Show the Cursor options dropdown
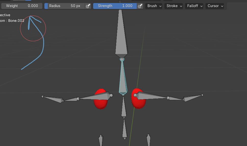This screenshot has width=247, height=146. (215, 6)
